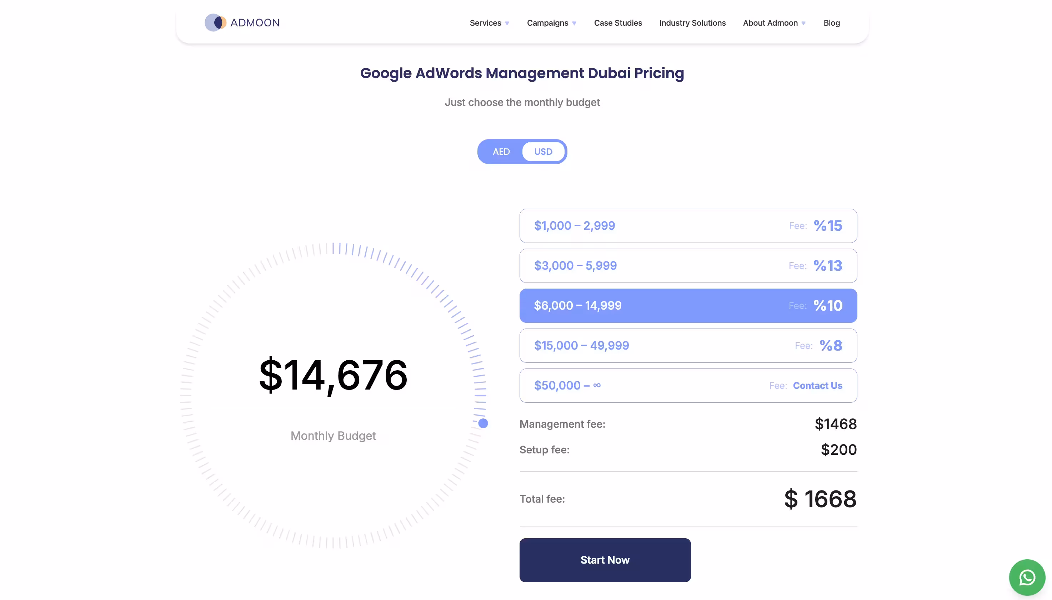Screen dimensions: 1052x600
Task: Select the $6,000 – 14,999 budget tier
Action: click(x=688, y=306)
